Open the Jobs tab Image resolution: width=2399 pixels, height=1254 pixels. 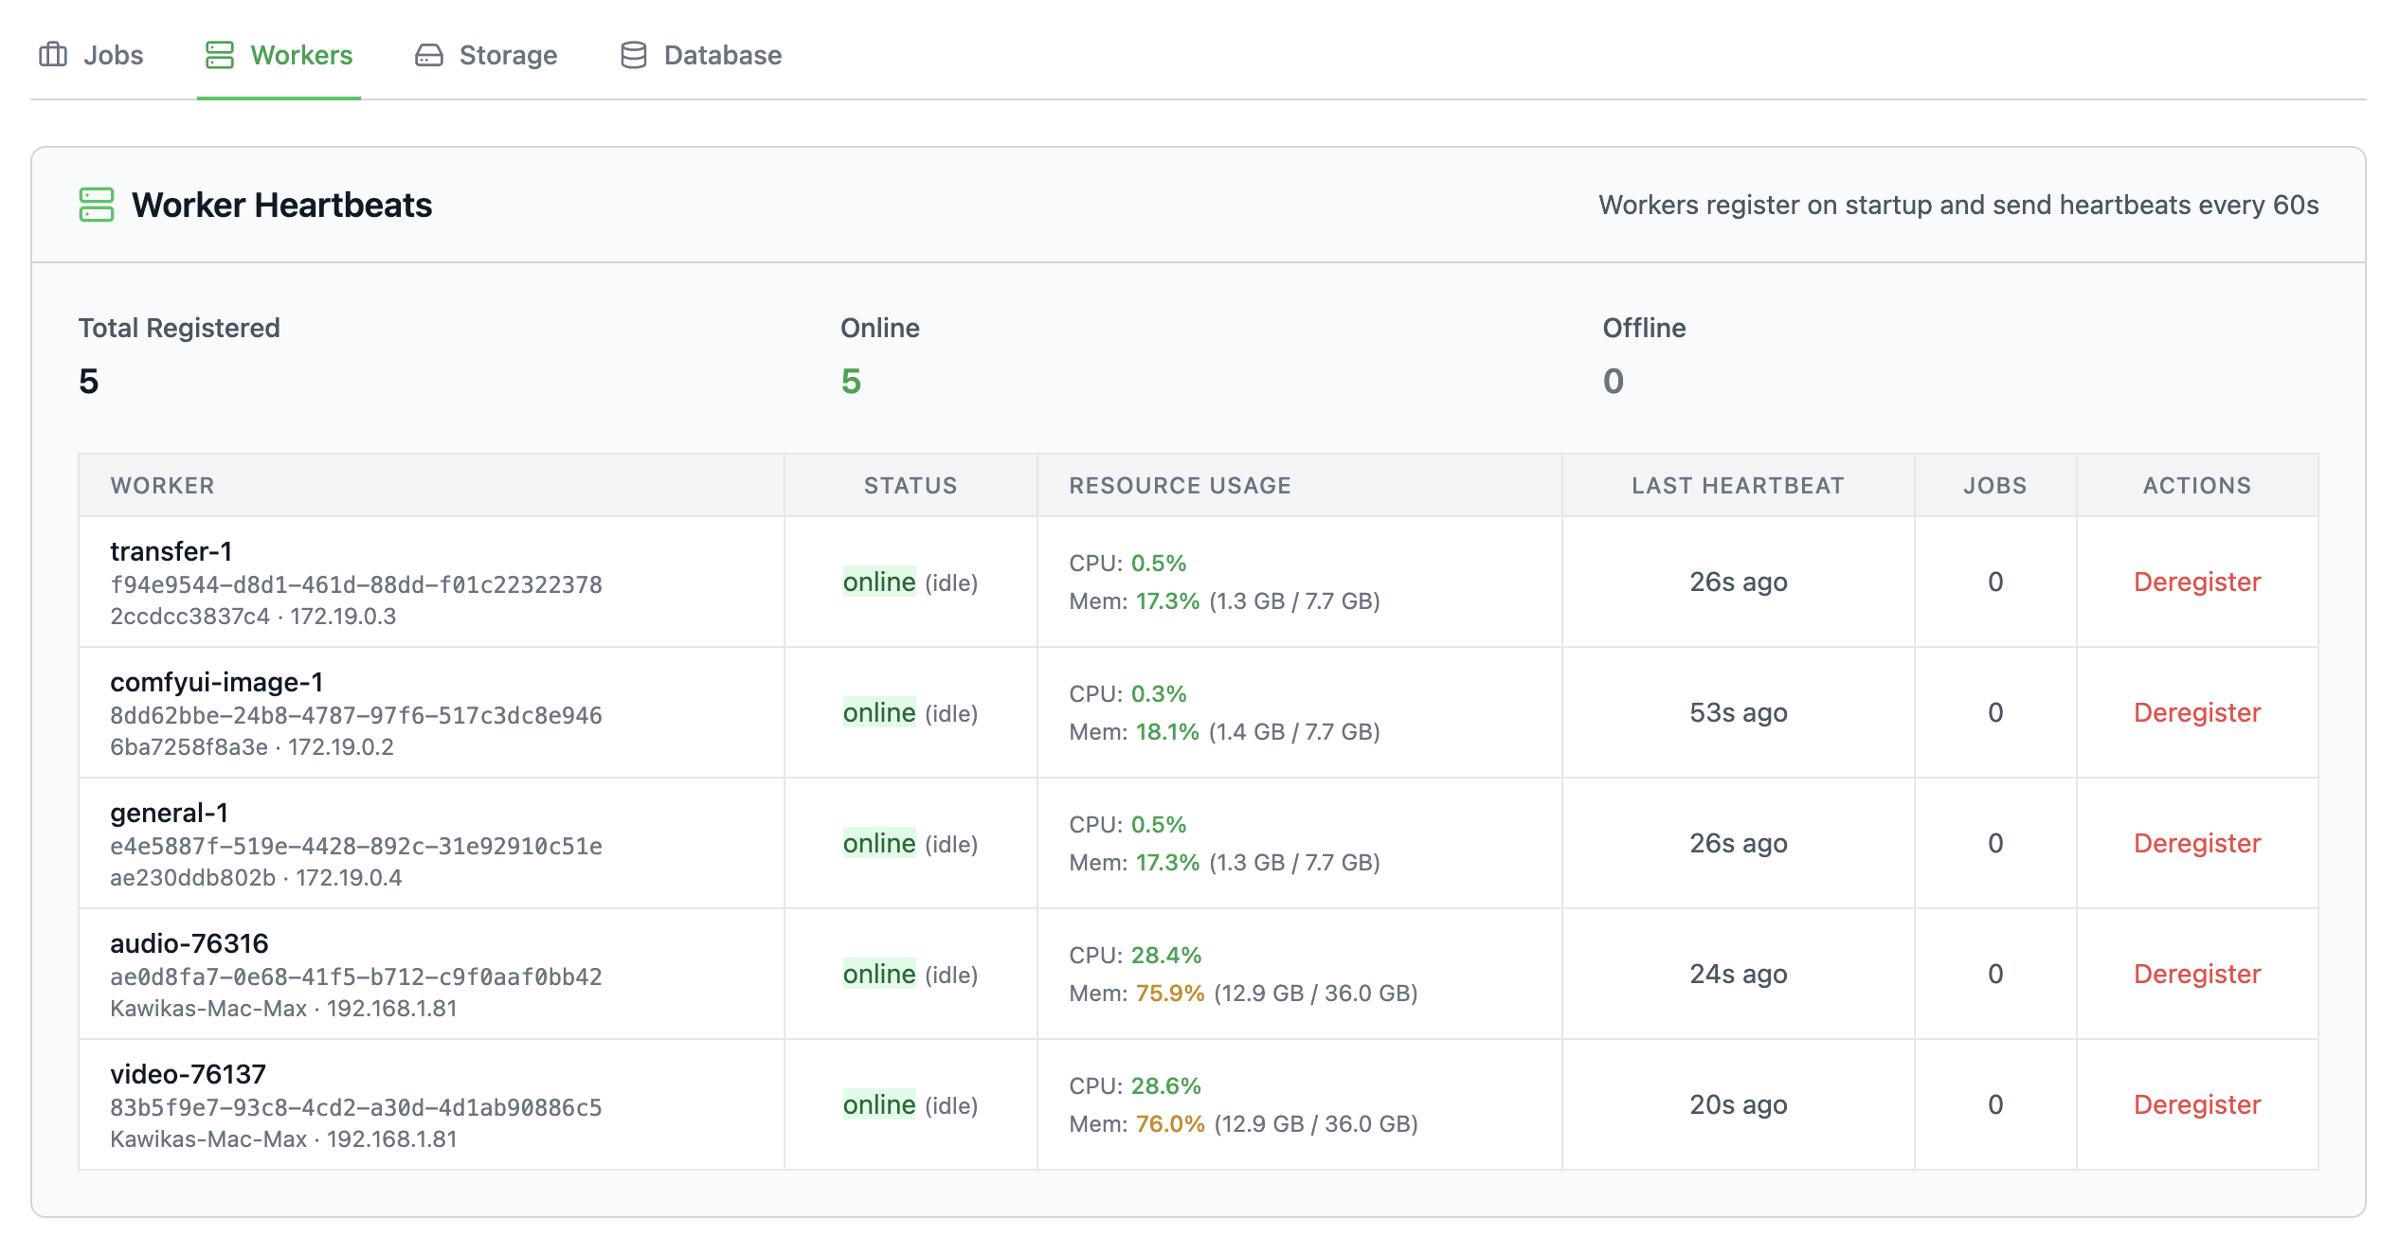point(112,55)
